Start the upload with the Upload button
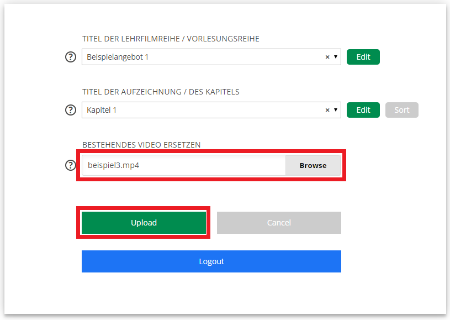The width and height of the screenshot is (450, 320). coord(144,223)
